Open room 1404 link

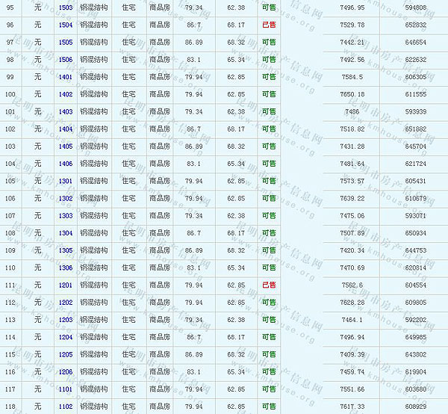[x=66, y=129]
